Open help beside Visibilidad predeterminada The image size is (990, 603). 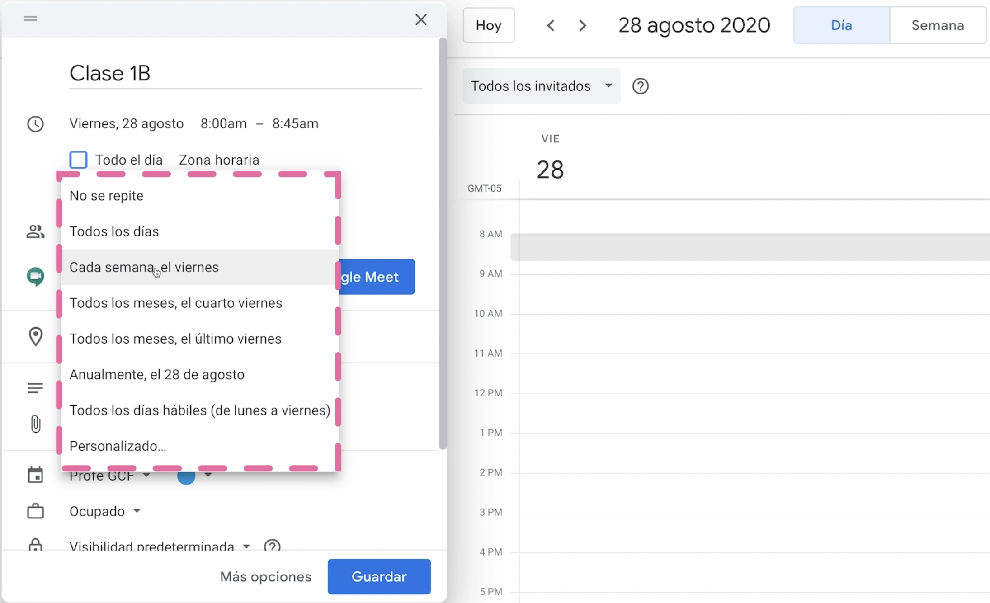(272, 546)
